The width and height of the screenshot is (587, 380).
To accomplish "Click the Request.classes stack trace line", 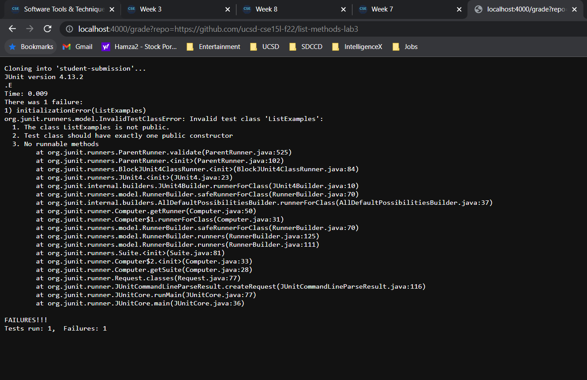I will point(138,278).
